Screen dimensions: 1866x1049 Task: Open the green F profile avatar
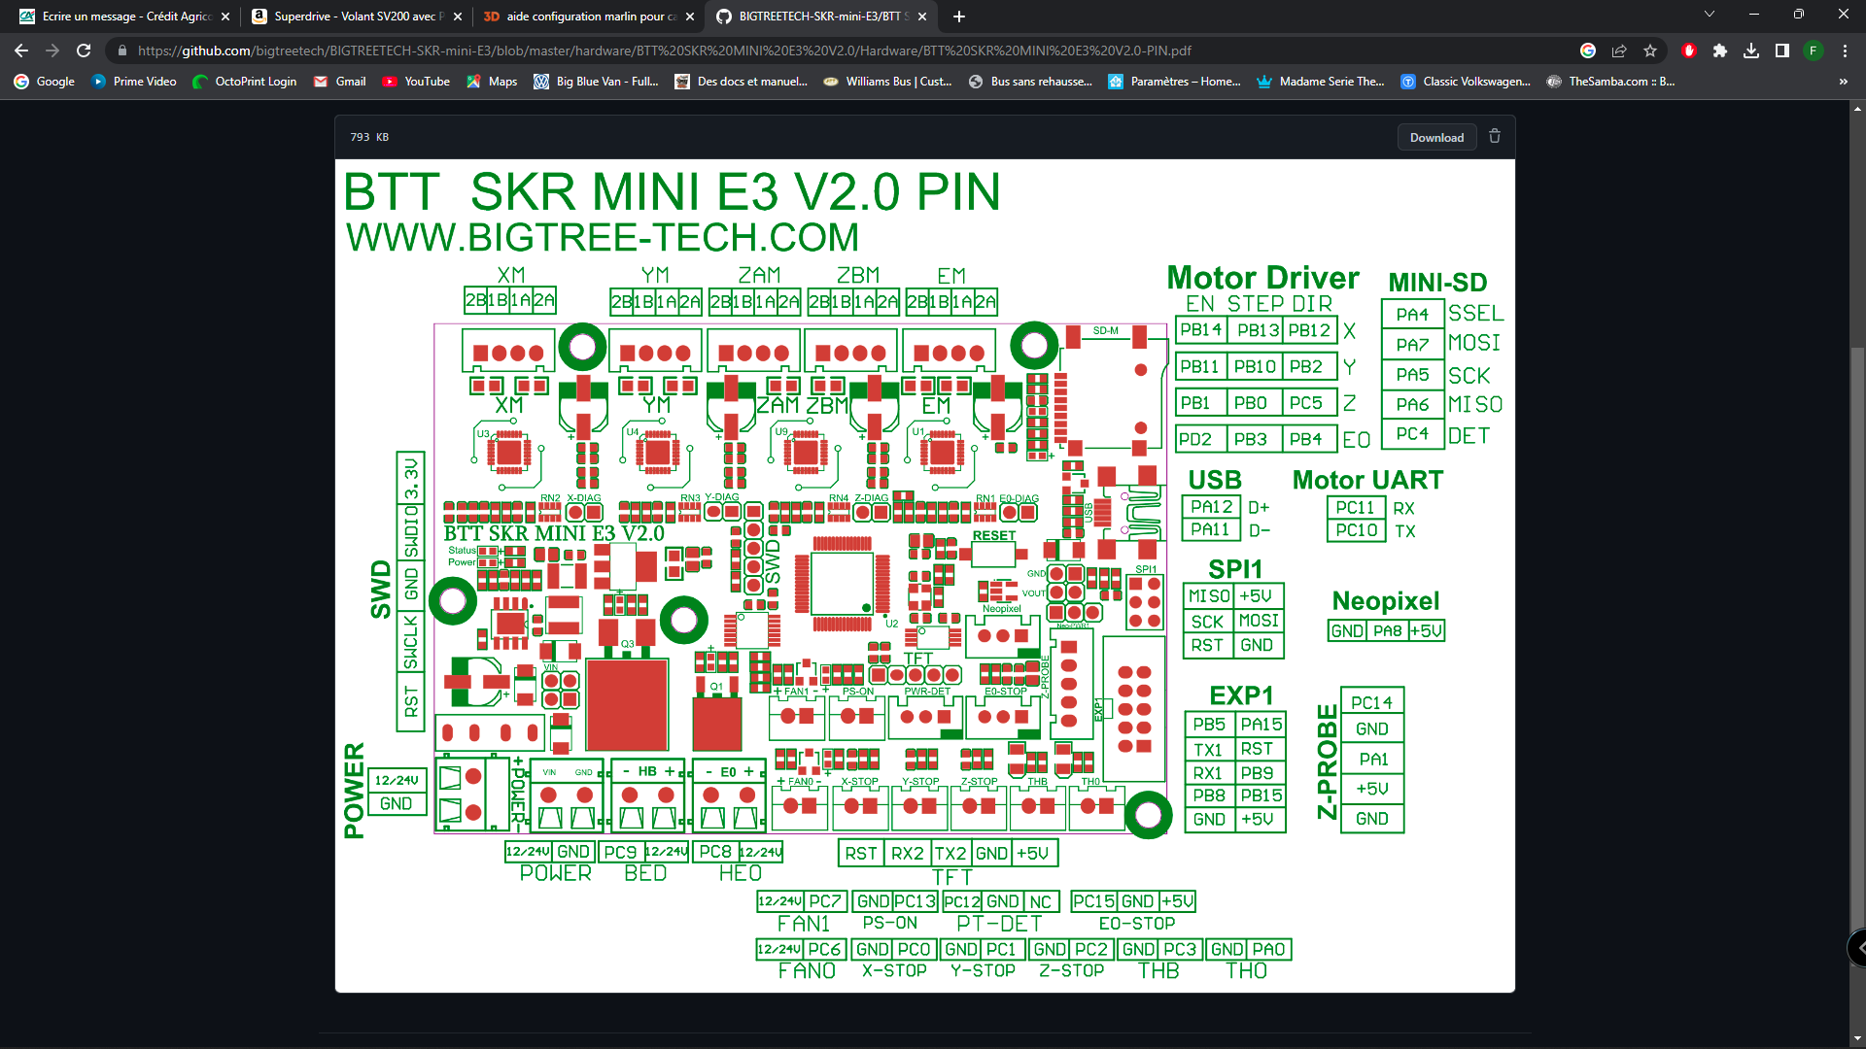coord(1814,51)
